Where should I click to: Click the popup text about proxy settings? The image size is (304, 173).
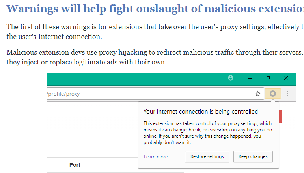coord(208,133)
